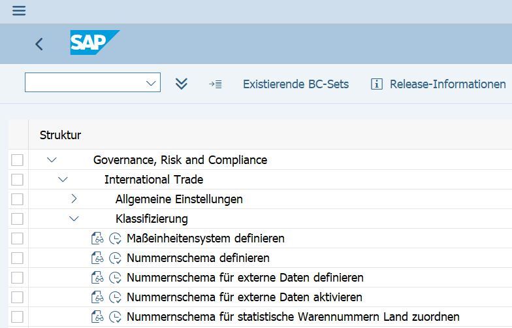Select checkbox for Klassifizierung row
The height and width of the screenshot is (328, 512).
coord(17,219)
